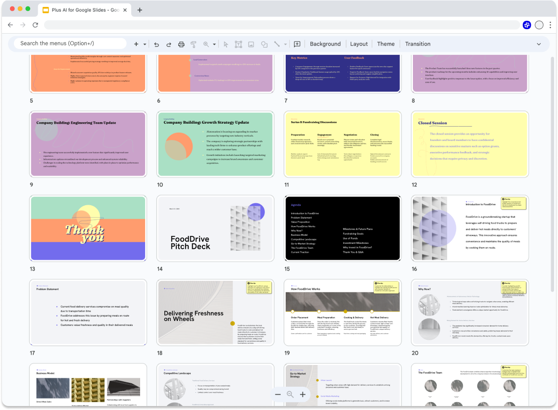Select the paint format tool

point(194,44)
